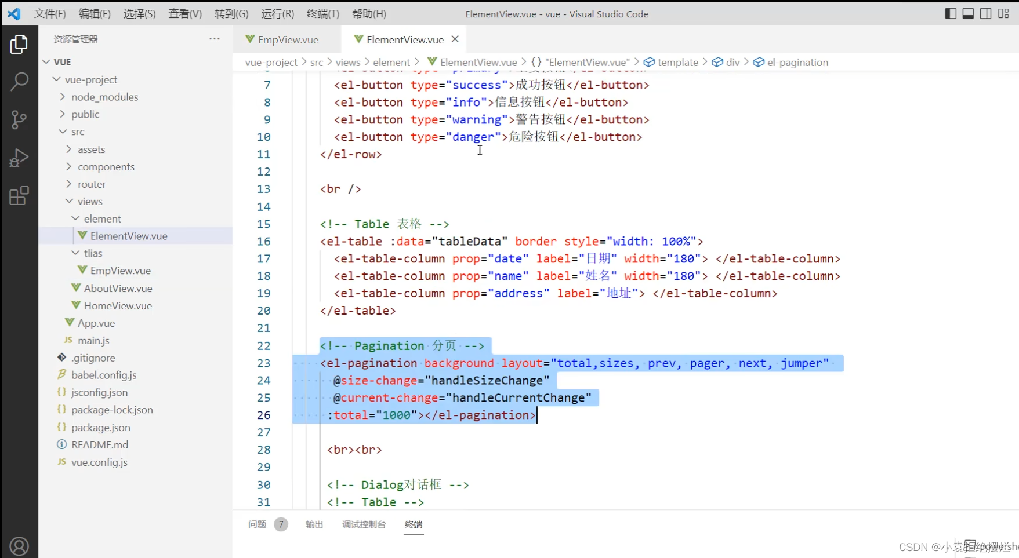
Task: Open App.vue file
Action: click(x=136, y=323)
